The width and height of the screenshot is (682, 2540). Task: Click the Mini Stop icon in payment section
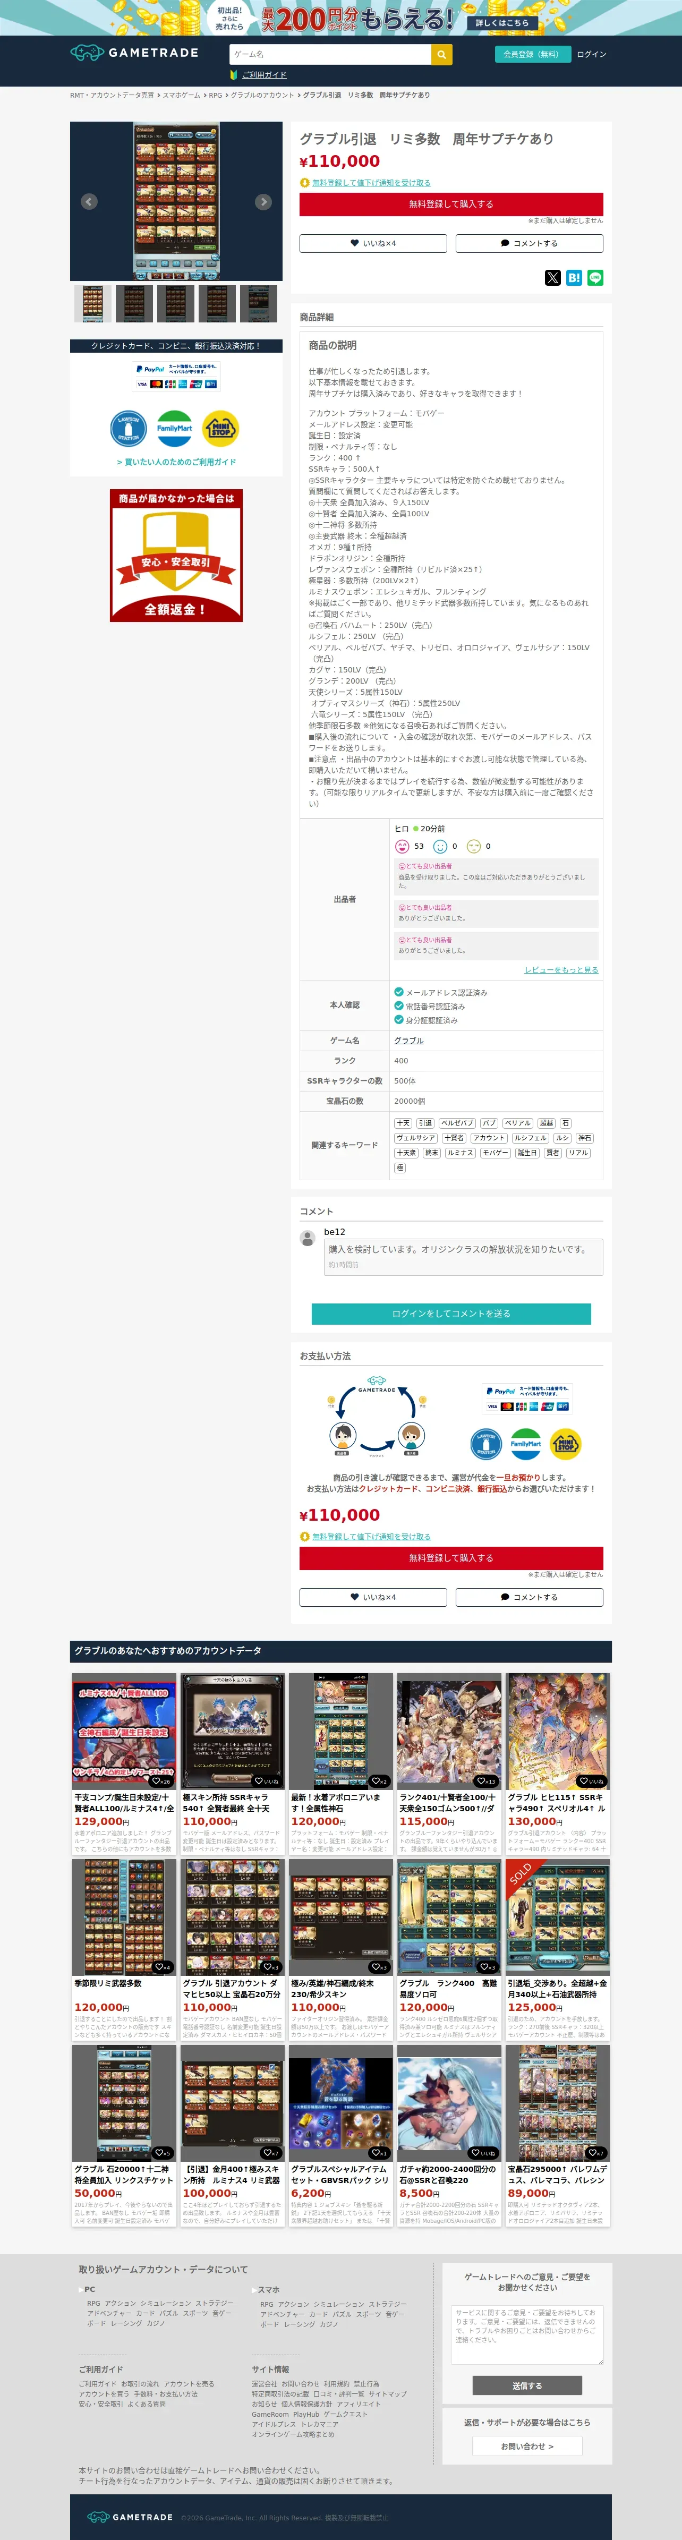[x=566, y=1444]
